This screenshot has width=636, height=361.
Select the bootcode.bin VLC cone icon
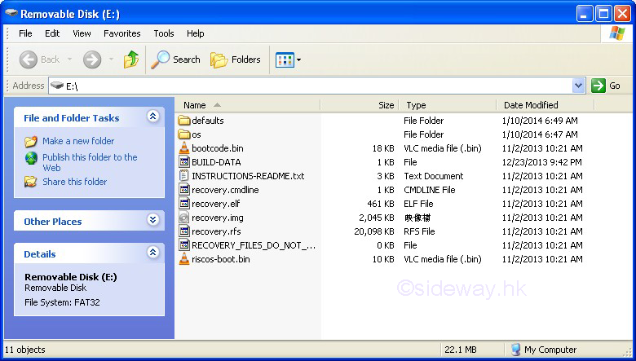[184, 148]
